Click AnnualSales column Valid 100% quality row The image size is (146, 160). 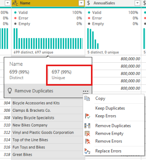pyautogui.click(x=113, y=12)
